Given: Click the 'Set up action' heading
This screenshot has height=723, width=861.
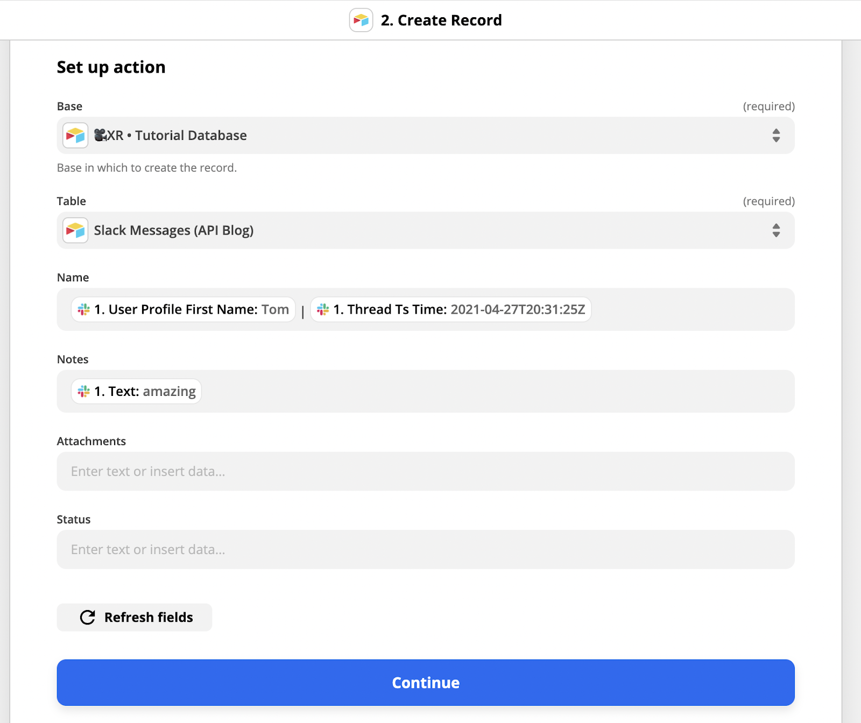Looking at the screenshot, I should [x=111, y=67].
